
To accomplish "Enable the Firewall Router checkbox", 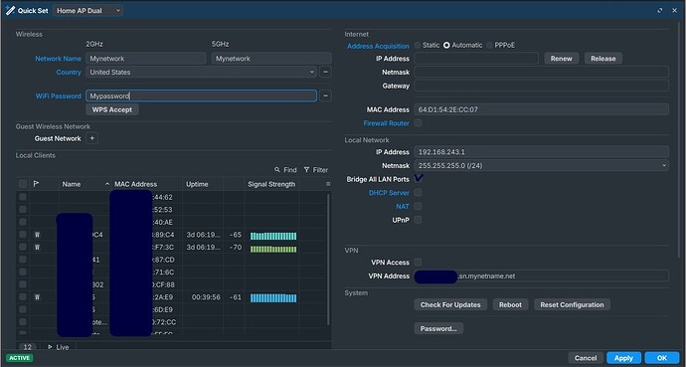I will (418, 123).
